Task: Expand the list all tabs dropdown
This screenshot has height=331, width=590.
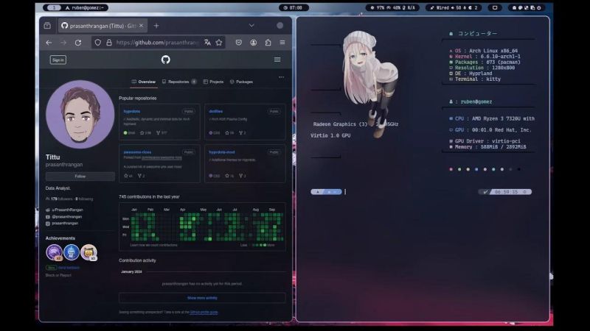Action: click(251, 26)
